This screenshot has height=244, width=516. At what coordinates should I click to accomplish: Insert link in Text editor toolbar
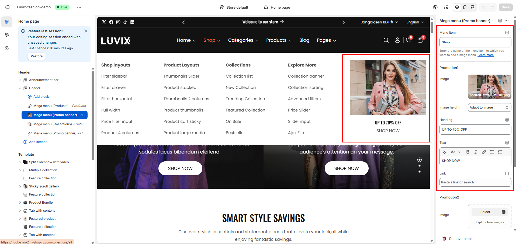484,152
